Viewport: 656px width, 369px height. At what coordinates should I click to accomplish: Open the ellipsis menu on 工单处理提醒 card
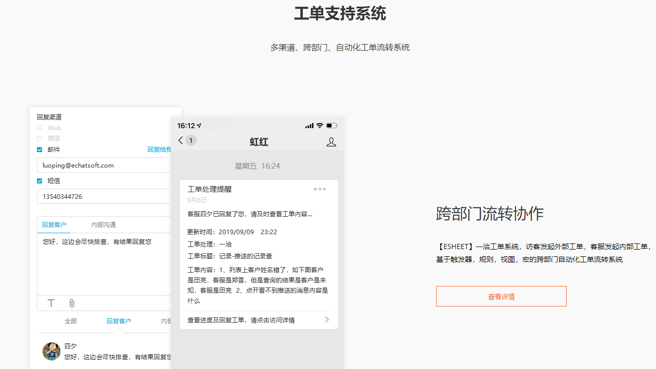(320, 189)
